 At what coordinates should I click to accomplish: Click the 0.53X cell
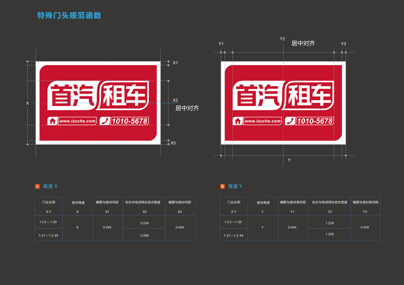point(145,223)
